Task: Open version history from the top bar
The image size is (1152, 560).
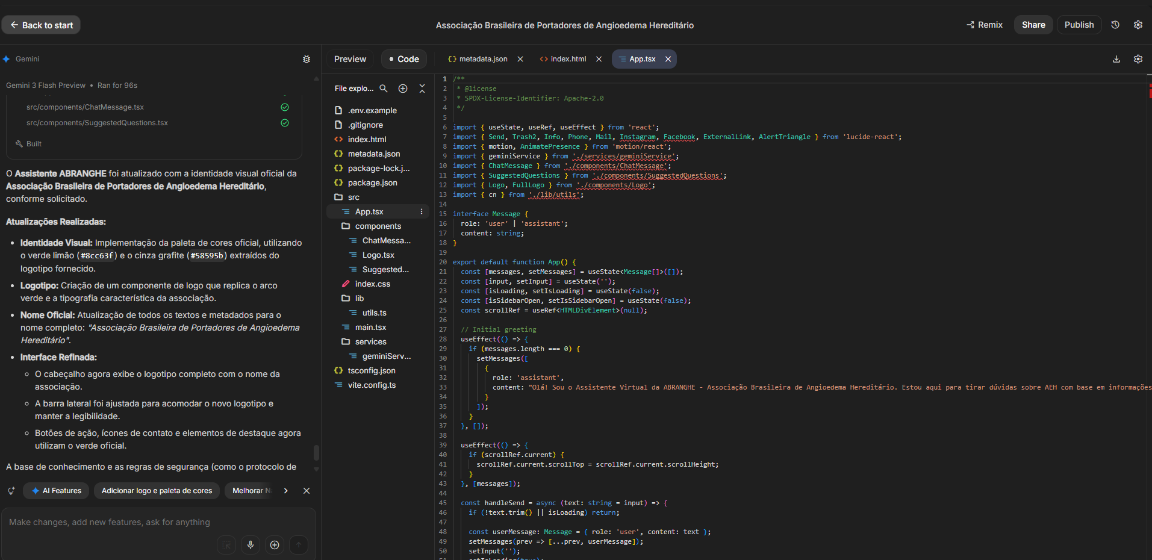Action: pos(1114,25)
